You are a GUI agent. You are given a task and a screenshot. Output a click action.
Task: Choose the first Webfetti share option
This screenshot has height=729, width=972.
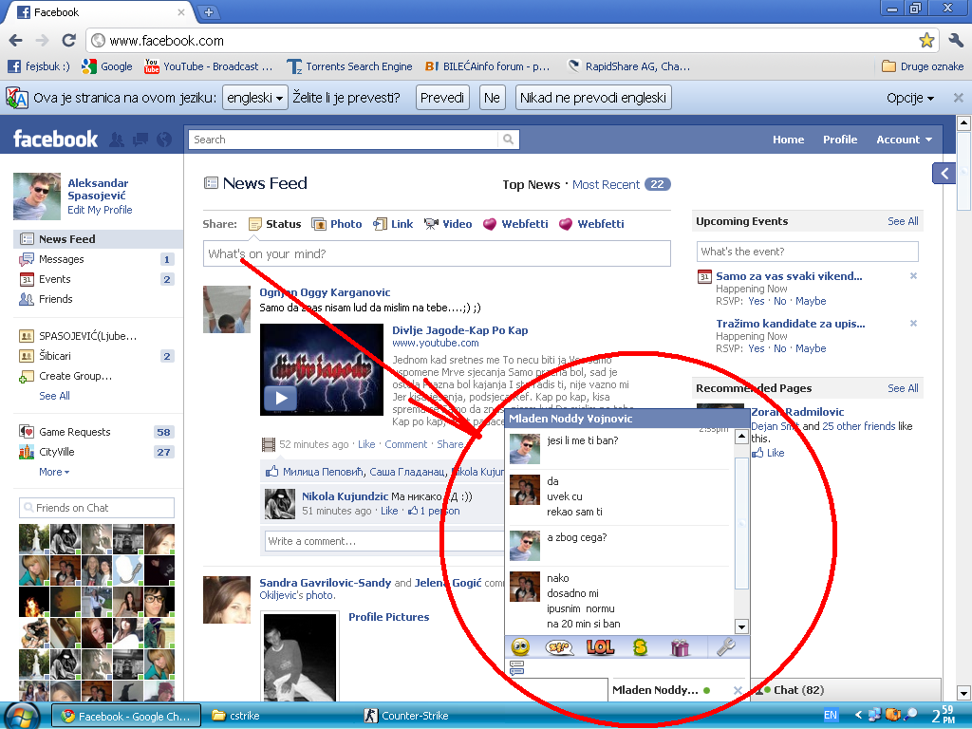[515, 224]
